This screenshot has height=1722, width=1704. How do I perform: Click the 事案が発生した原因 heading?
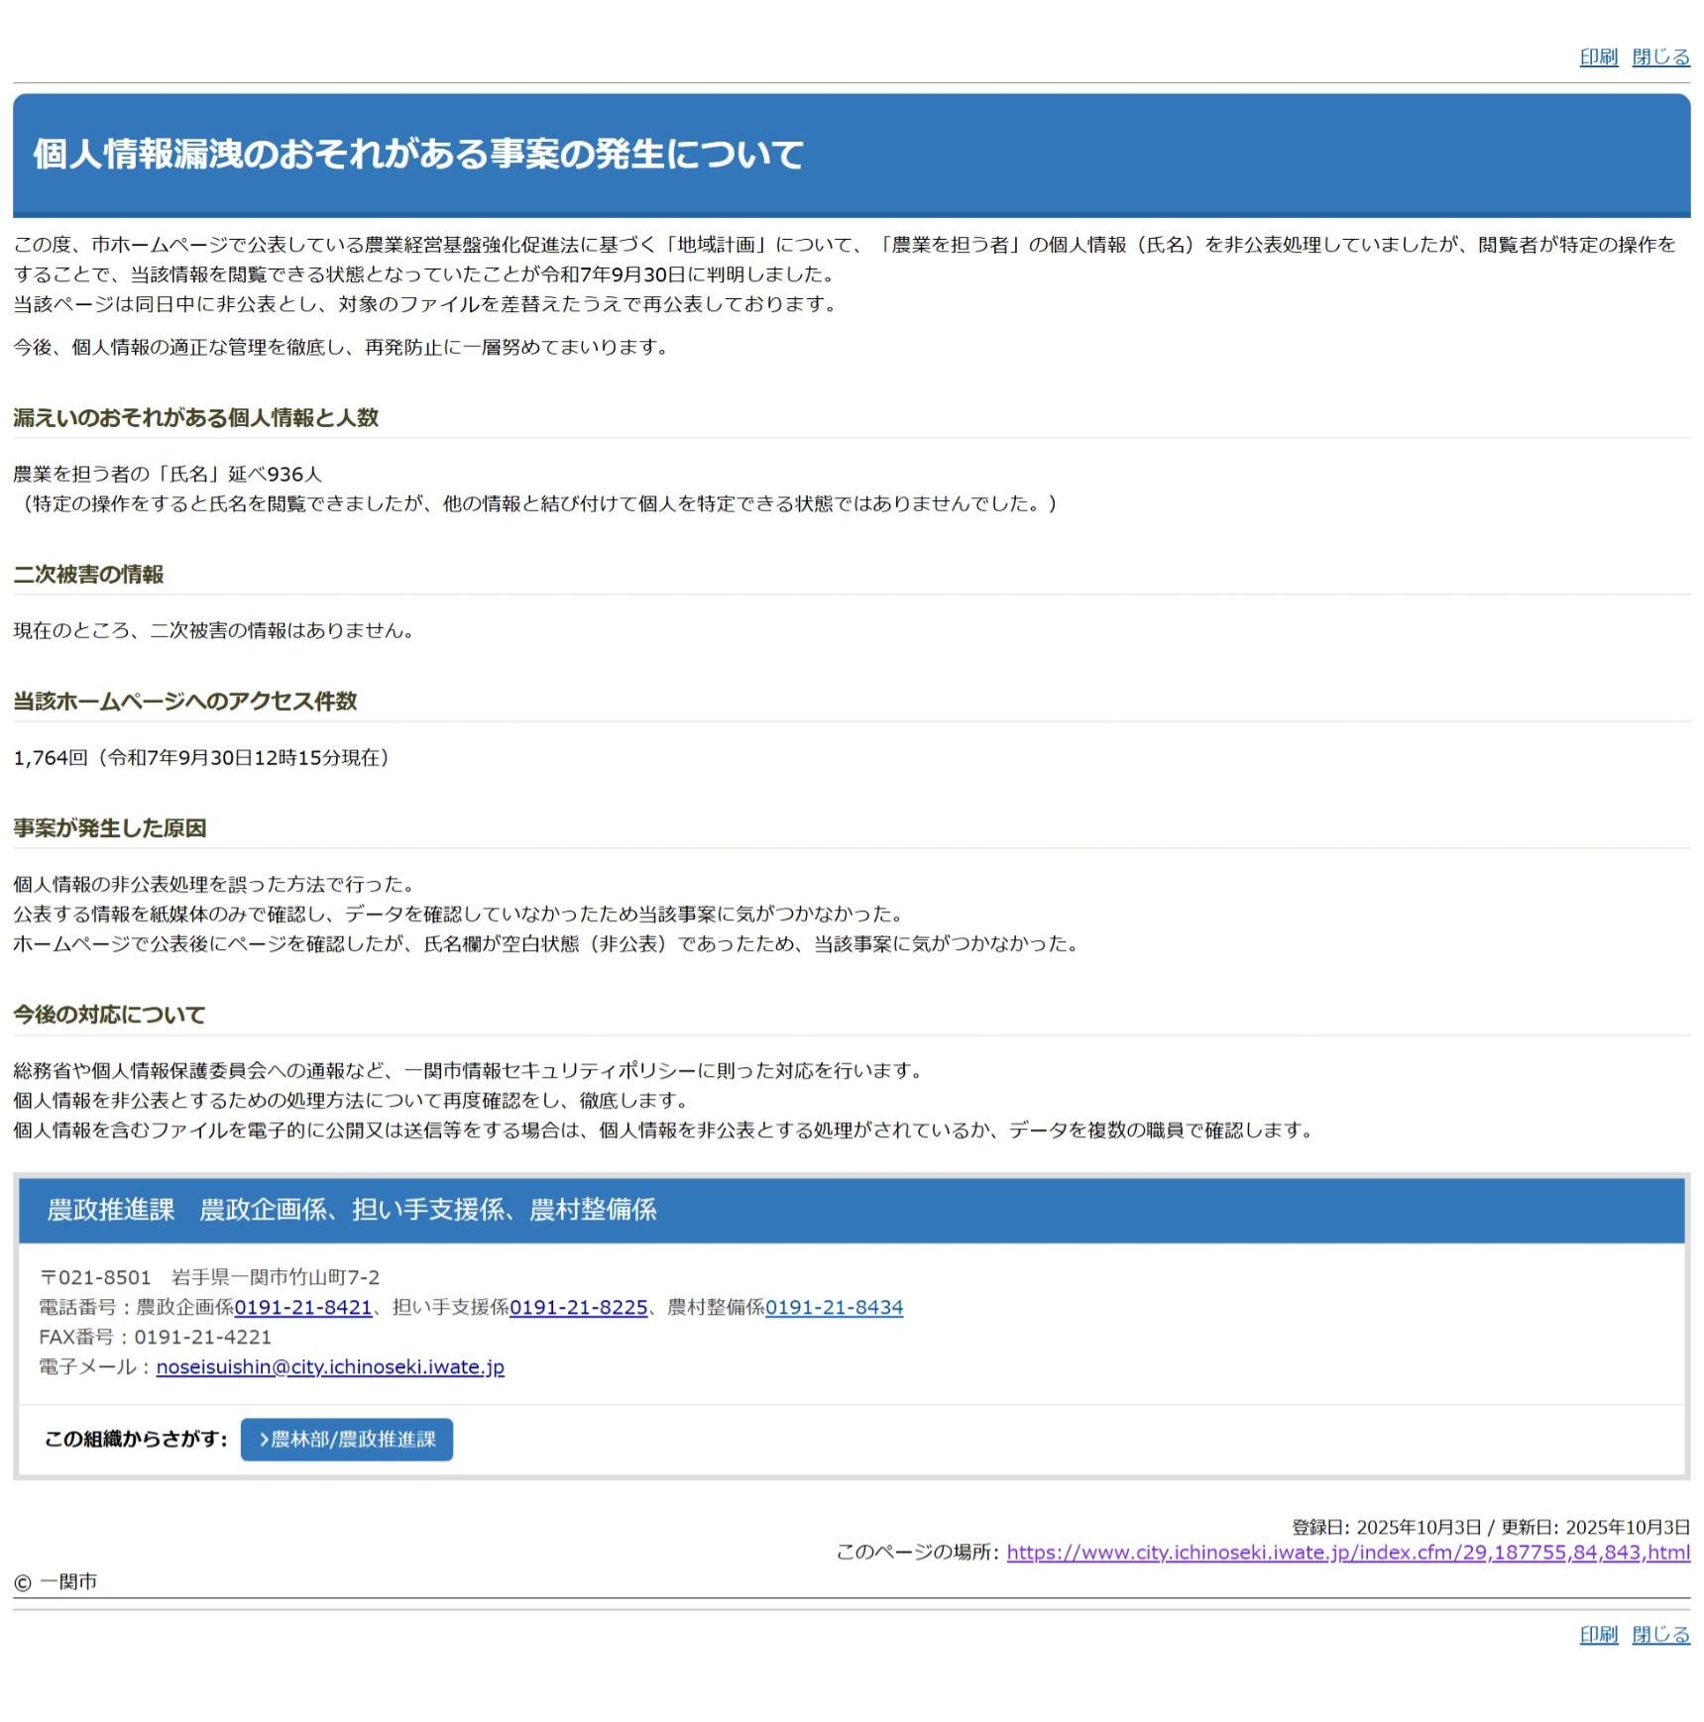pyautogui.click(x=109, y=828)
